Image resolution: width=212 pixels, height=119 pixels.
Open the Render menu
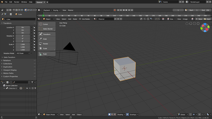(x=17, y=2)
